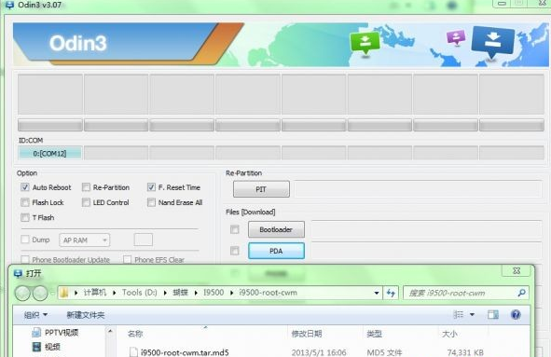Screen dimensions: 551x357
Task: Click the i9500-root-cwm.tar.md5 file icon
Action: click(133, 352)
